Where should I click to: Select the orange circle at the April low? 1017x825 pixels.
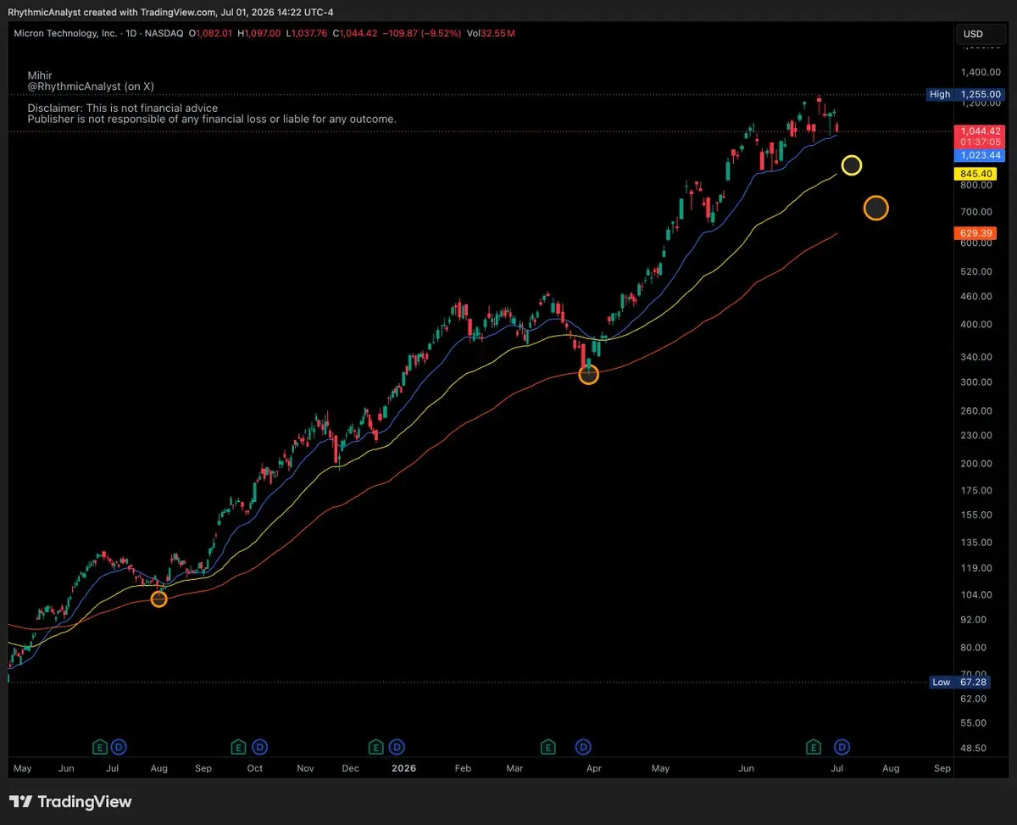[588, 374]
